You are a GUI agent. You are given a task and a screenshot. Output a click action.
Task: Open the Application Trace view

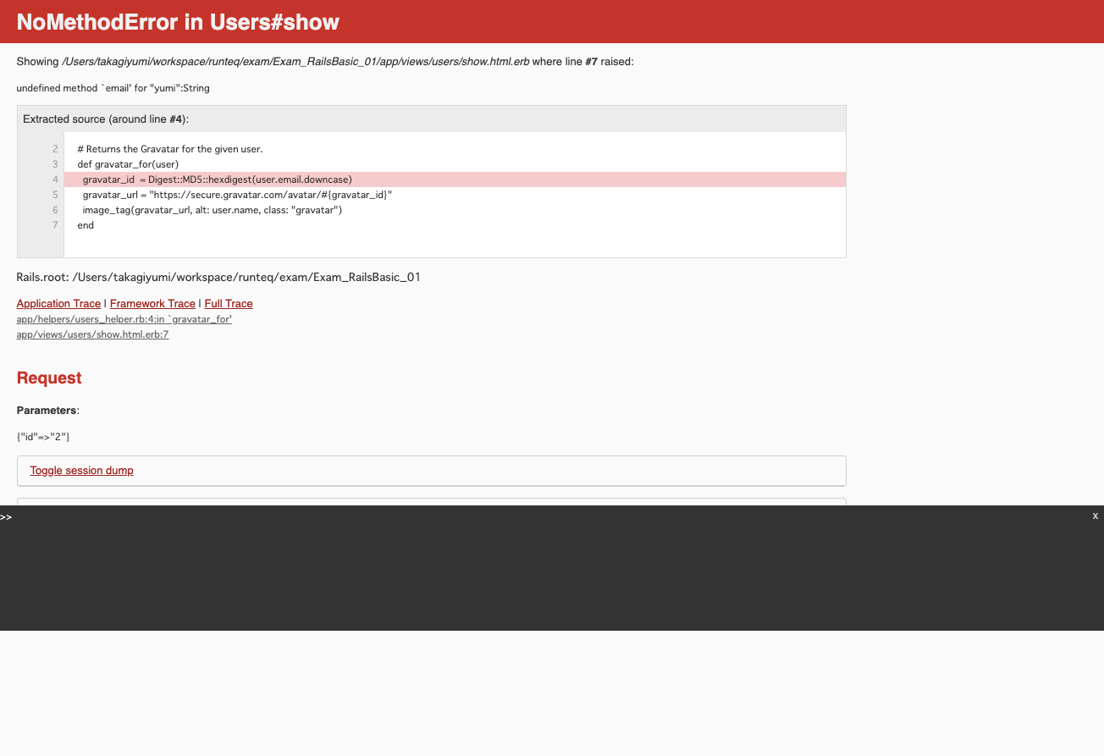pyautogui.click(x=58, y=303)
